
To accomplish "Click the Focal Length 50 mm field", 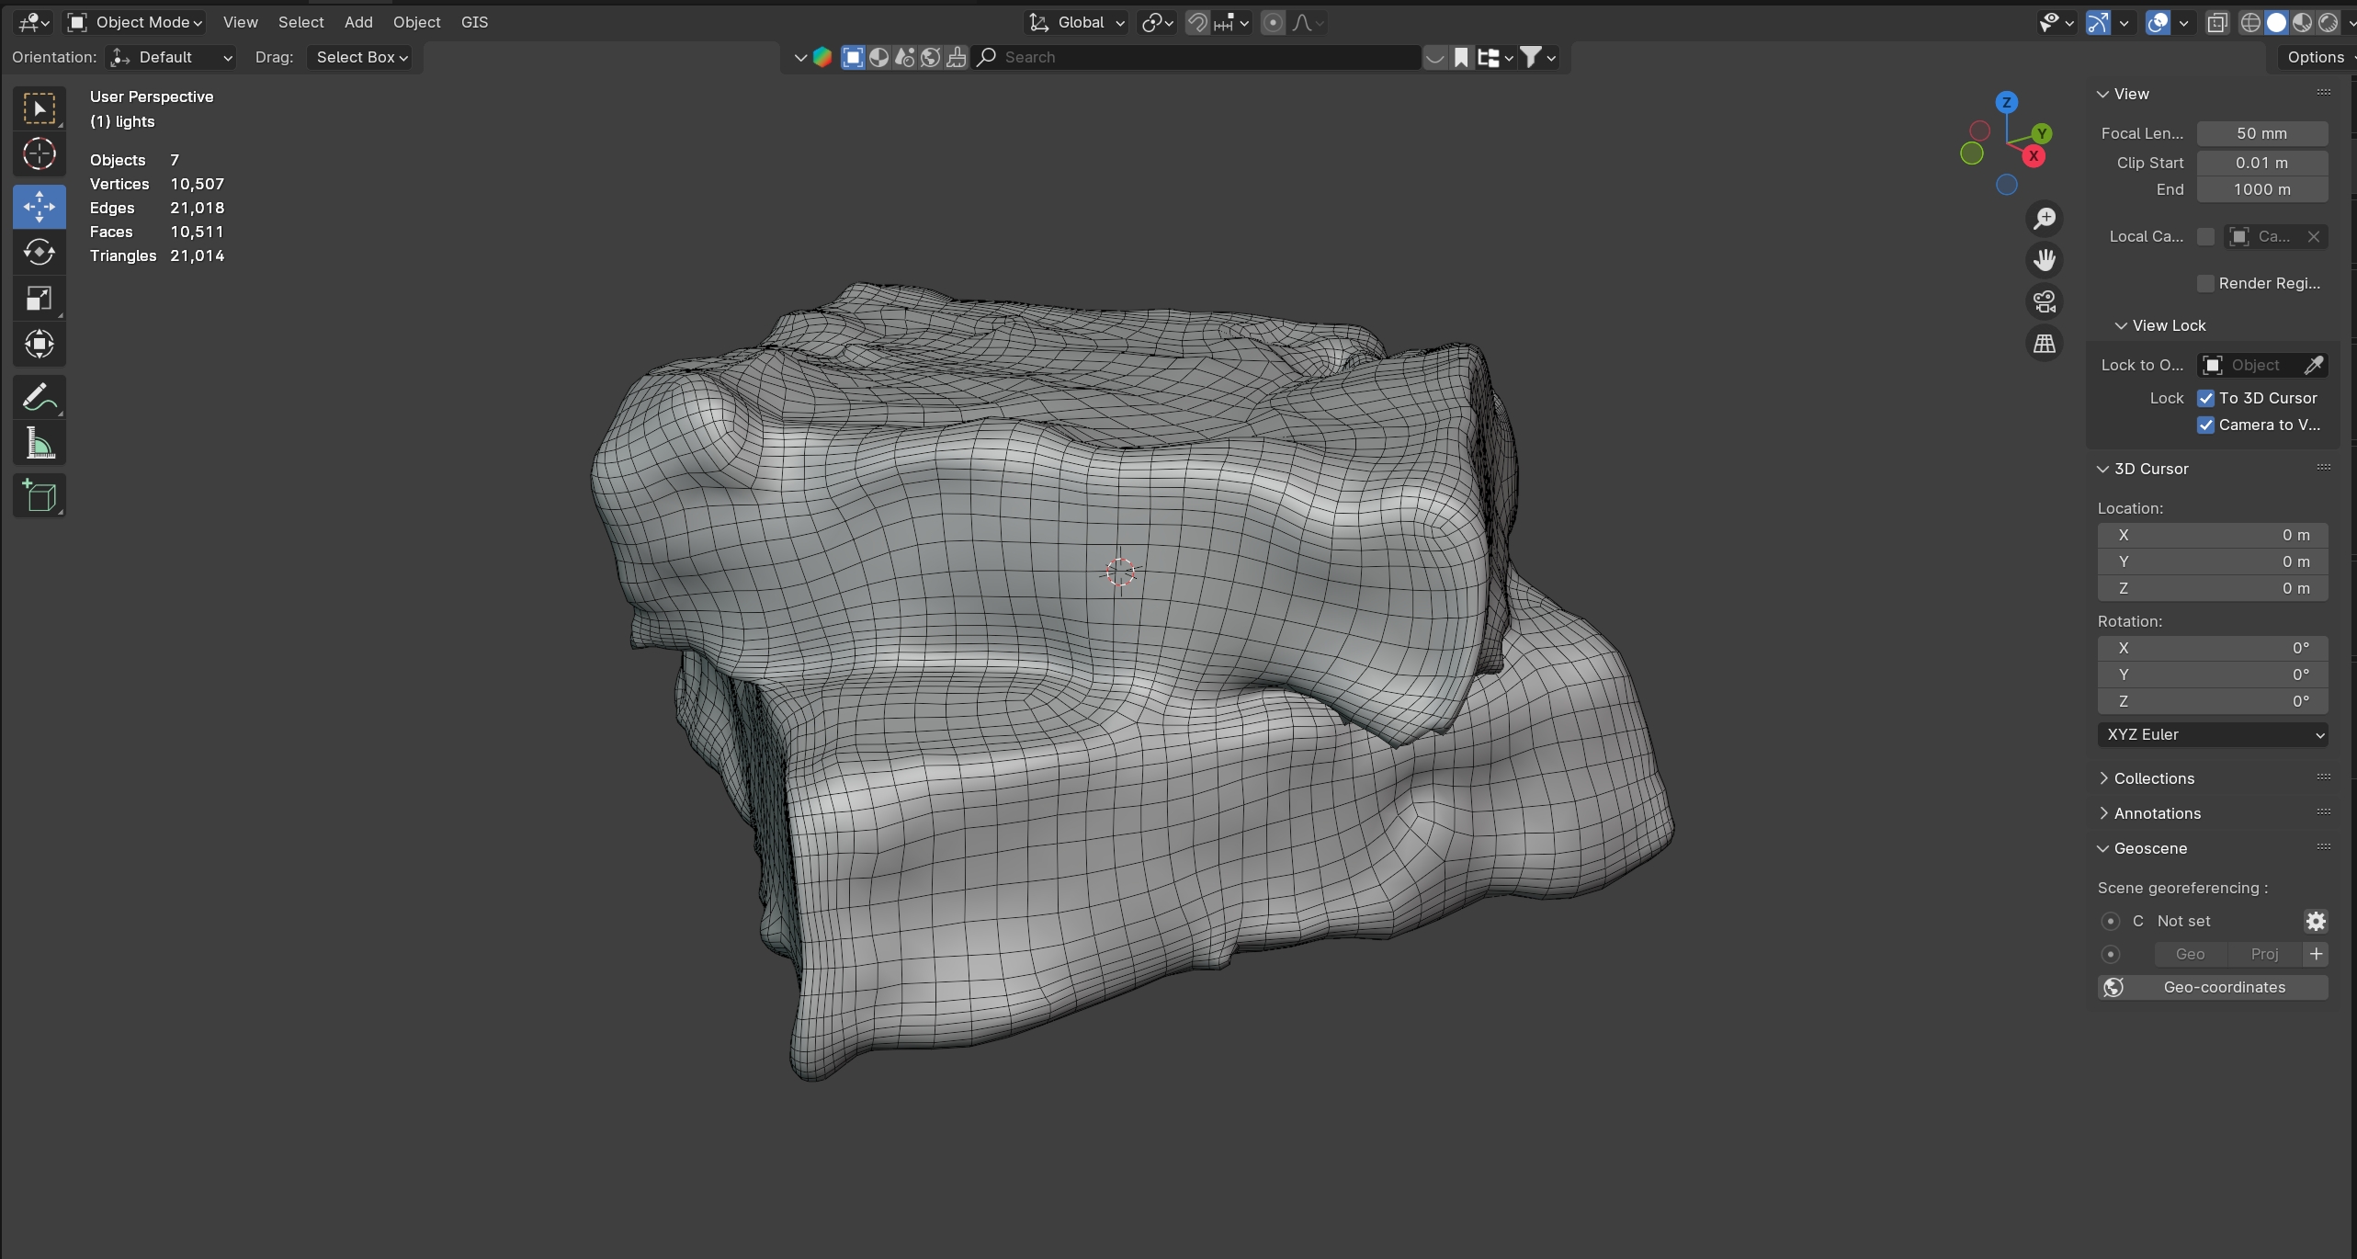I will click(2261, 133).
